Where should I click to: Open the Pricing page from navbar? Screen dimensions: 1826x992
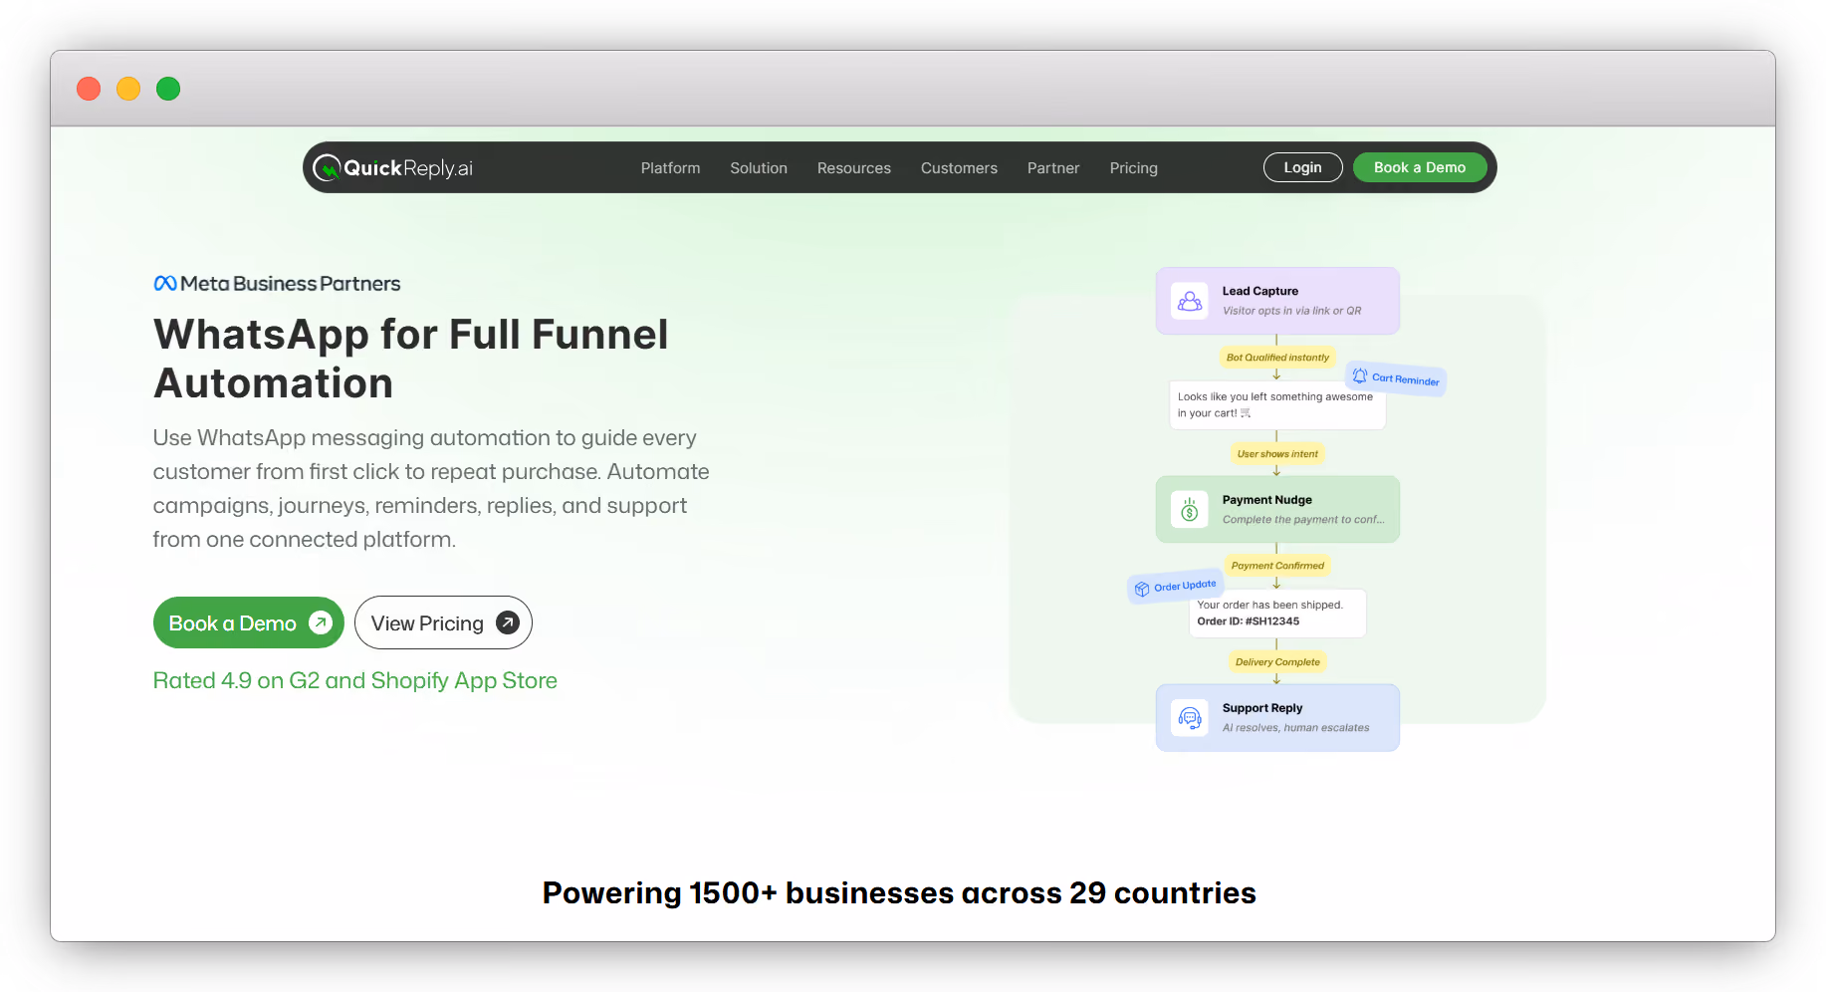point(1134,168)
